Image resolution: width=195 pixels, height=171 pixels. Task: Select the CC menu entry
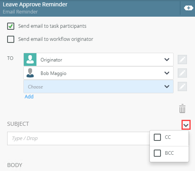(x=169, y=138)
